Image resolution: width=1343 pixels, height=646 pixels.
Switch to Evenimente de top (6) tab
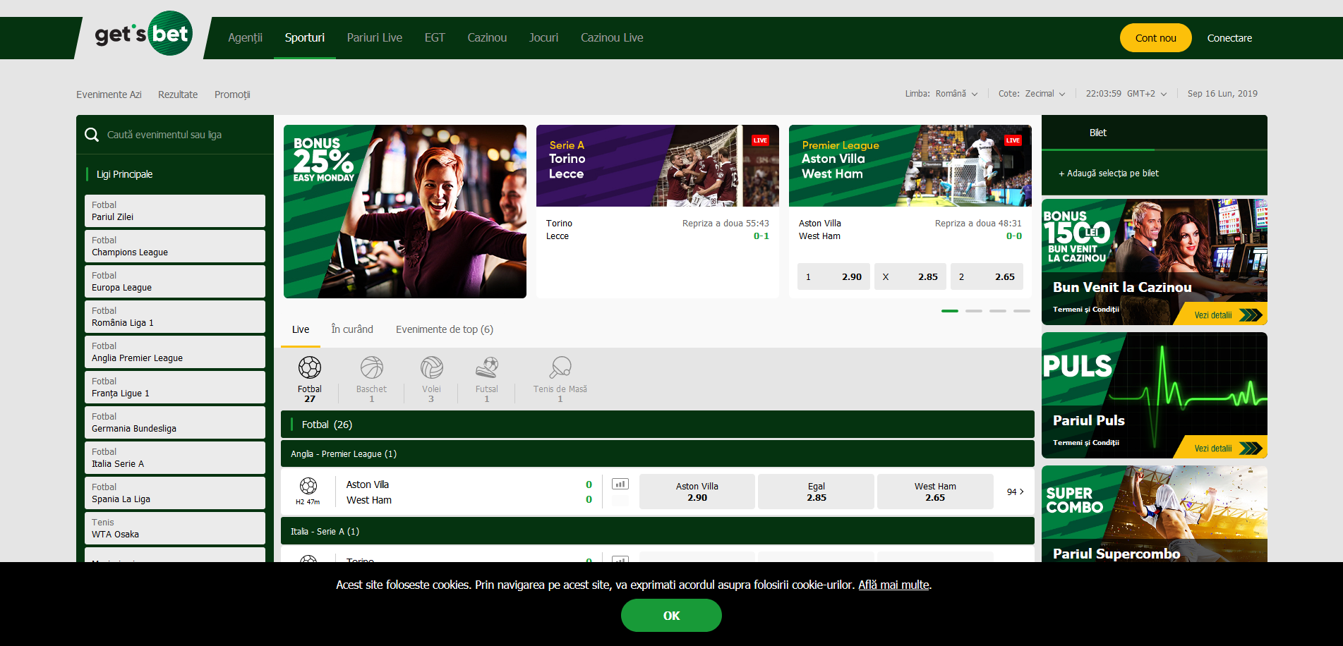pyautogui.click(x=445, y=329)
